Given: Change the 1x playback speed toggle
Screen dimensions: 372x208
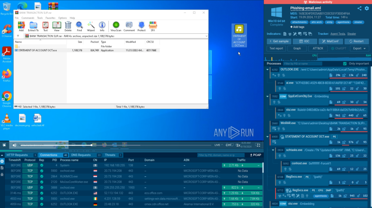Looking at the screenshot, I should coord(238,145).
